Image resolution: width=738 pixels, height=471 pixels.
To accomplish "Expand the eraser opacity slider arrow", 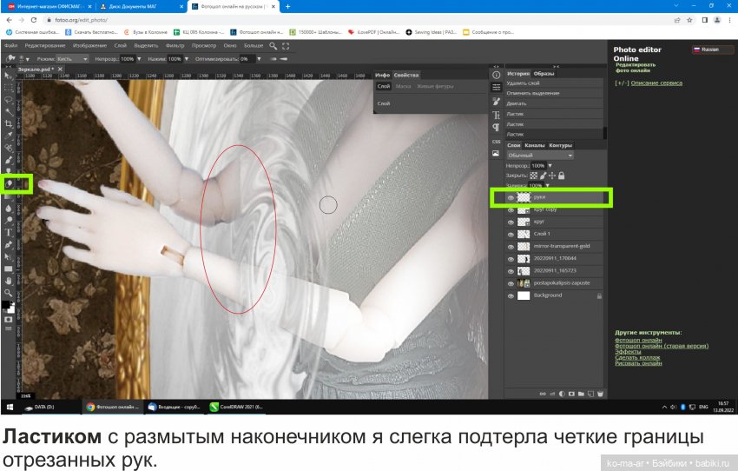I will (139, 59).
